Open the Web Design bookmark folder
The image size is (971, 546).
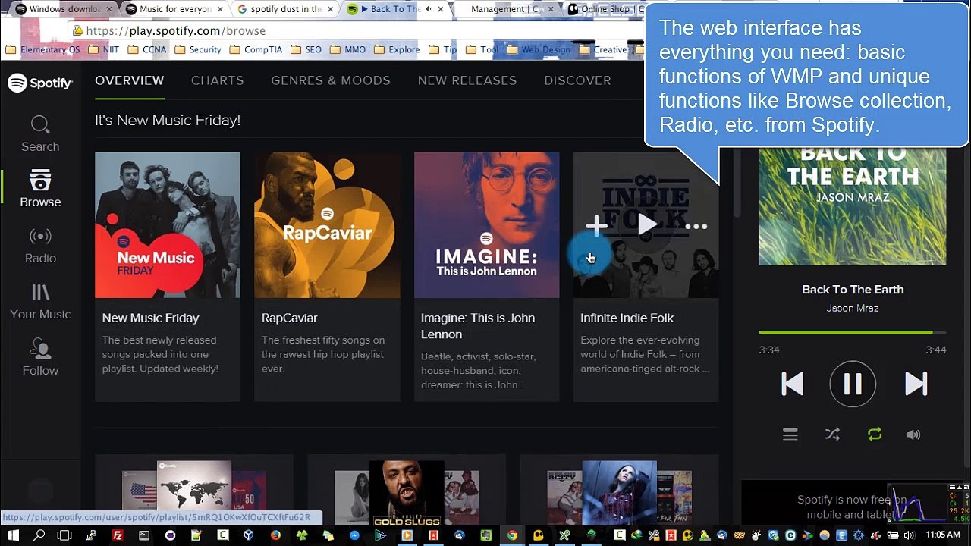click(539, 49)
